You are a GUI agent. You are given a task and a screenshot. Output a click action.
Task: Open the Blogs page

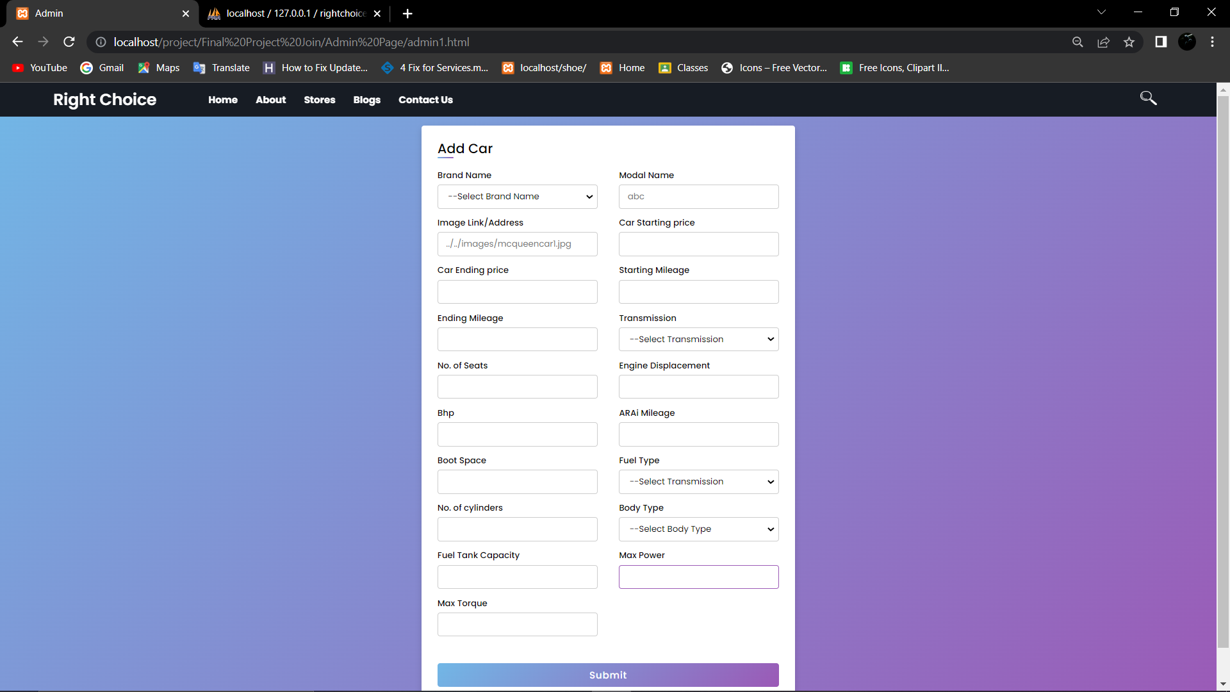click(366, 100)
